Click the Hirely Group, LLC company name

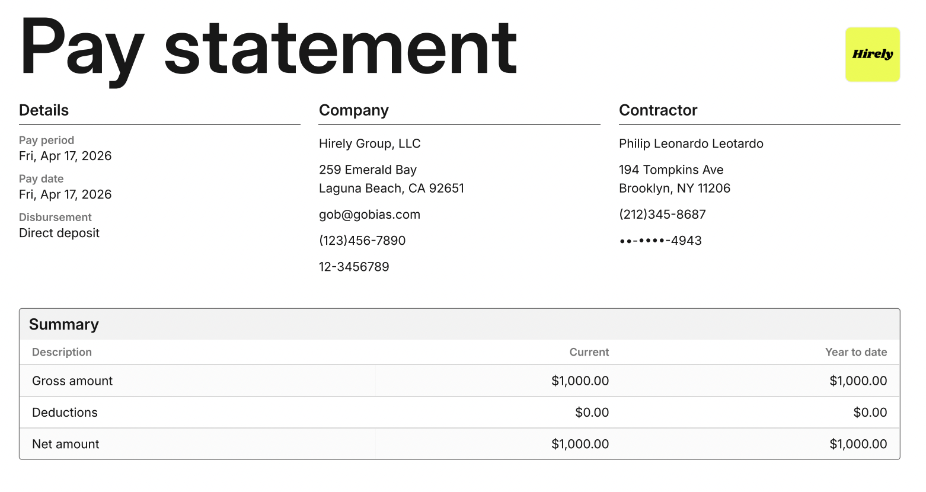click(x=370, y=143)
